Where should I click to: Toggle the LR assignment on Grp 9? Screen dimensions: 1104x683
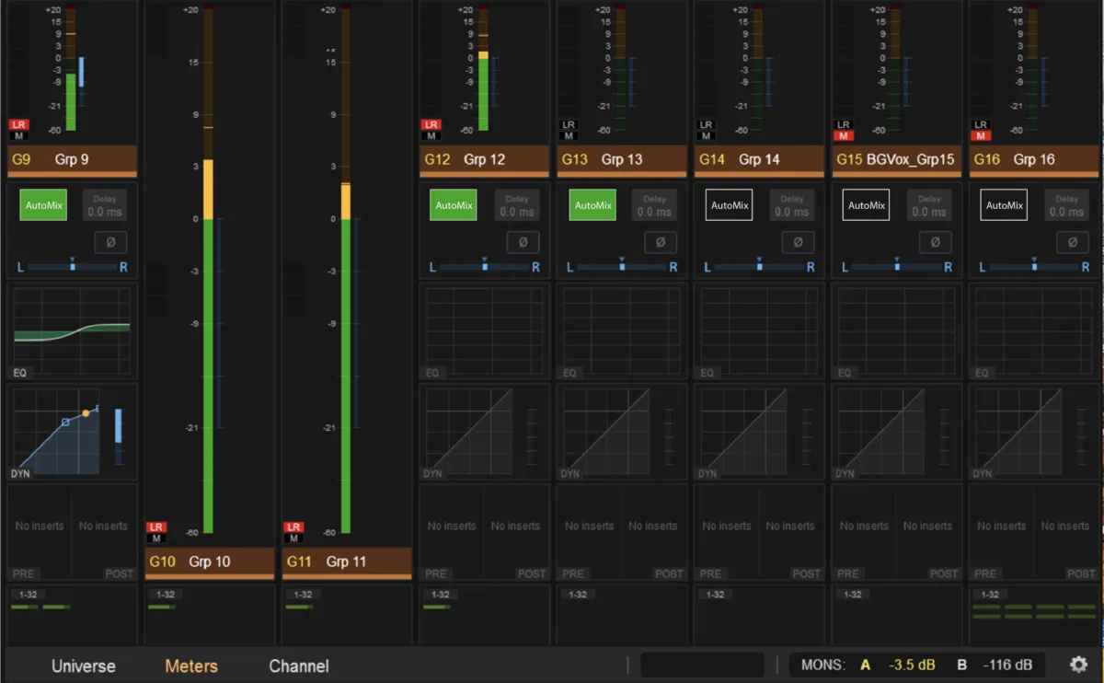pos(18,124)
